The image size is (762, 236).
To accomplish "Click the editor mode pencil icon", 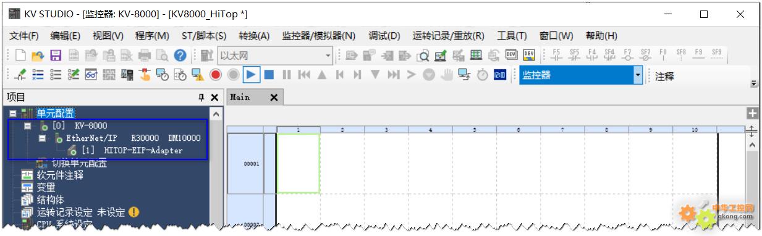I will point(20,75).
